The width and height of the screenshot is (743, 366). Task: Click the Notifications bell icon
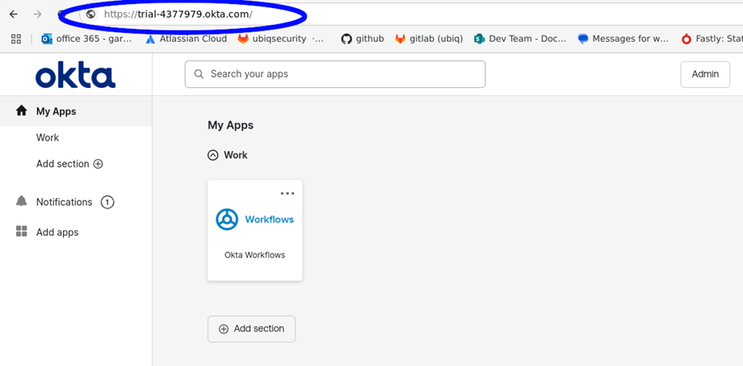pyautogui.click(x=21, y=201)
